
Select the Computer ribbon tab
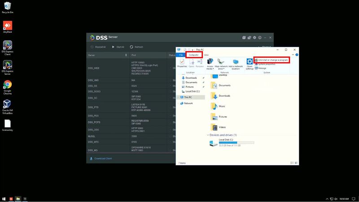pyautogui.click(x=194, y=55)
